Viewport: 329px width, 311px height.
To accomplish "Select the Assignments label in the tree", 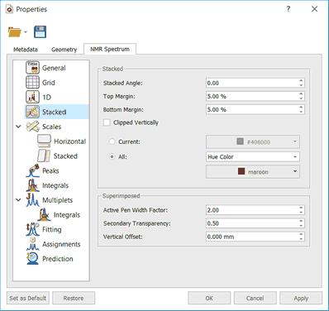I will [x=61, y=244].
